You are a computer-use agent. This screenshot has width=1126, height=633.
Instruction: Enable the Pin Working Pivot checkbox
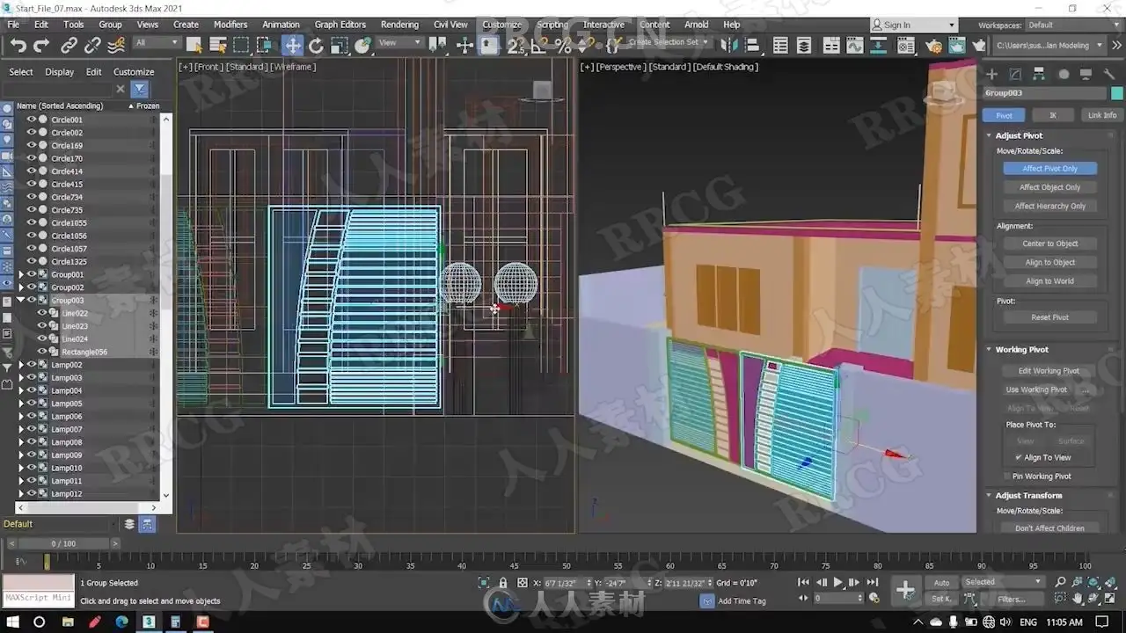point(1006,477)
